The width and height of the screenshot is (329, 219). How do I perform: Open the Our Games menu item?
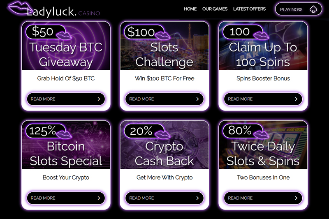[215, 9]
